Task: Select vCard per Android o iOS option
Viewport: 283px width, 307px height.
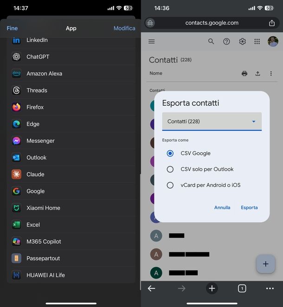Action: pos(170,185)
